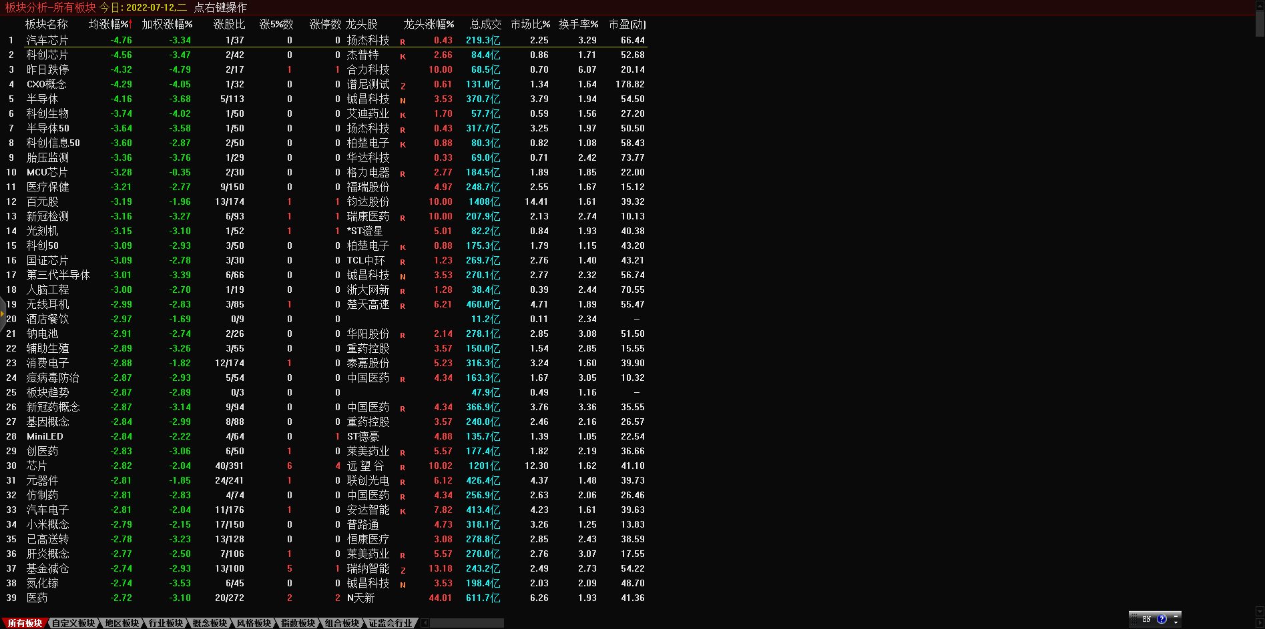Minimize the language bar with dash icon
The width and height of the screenshot is (1265, 629).
[1176, 615]
